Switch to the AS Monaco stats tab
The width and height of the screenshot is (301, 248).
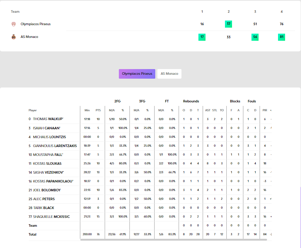pyautogui.click(x=169, y=74)
